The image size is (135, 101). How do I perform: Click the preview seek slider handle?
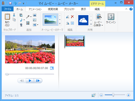[x=7, y=74]
